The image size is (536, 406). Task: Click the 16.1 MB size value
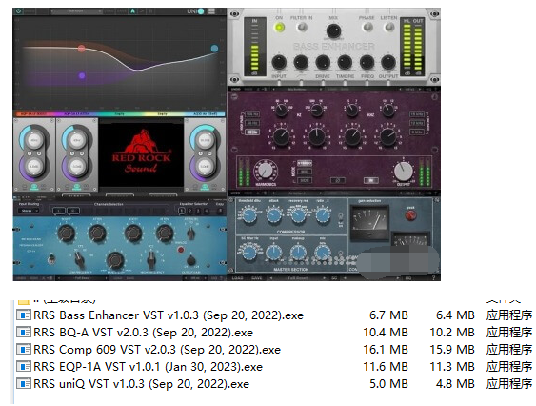point(386,350)
